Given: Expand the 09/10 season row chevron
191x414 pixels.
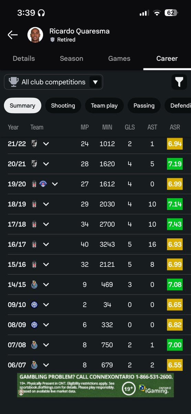Looking at the screenshot, I should 46,305.
